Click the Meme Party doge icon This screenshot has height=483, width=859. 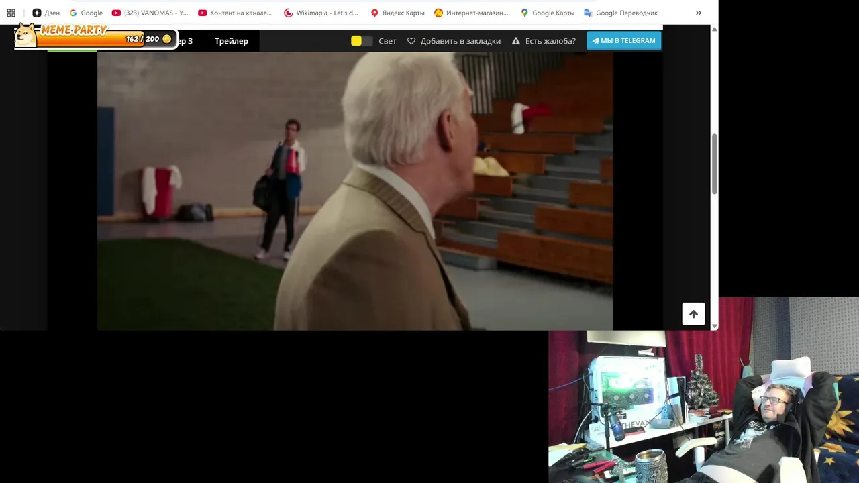26,36
